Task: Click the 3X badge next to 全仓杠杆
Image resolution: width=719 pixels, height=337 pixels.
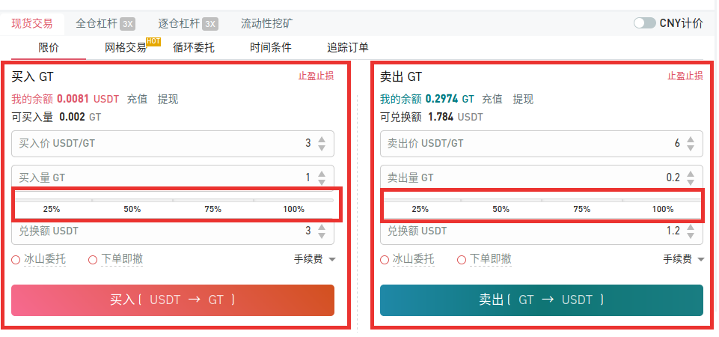Action: pos(127,24)
